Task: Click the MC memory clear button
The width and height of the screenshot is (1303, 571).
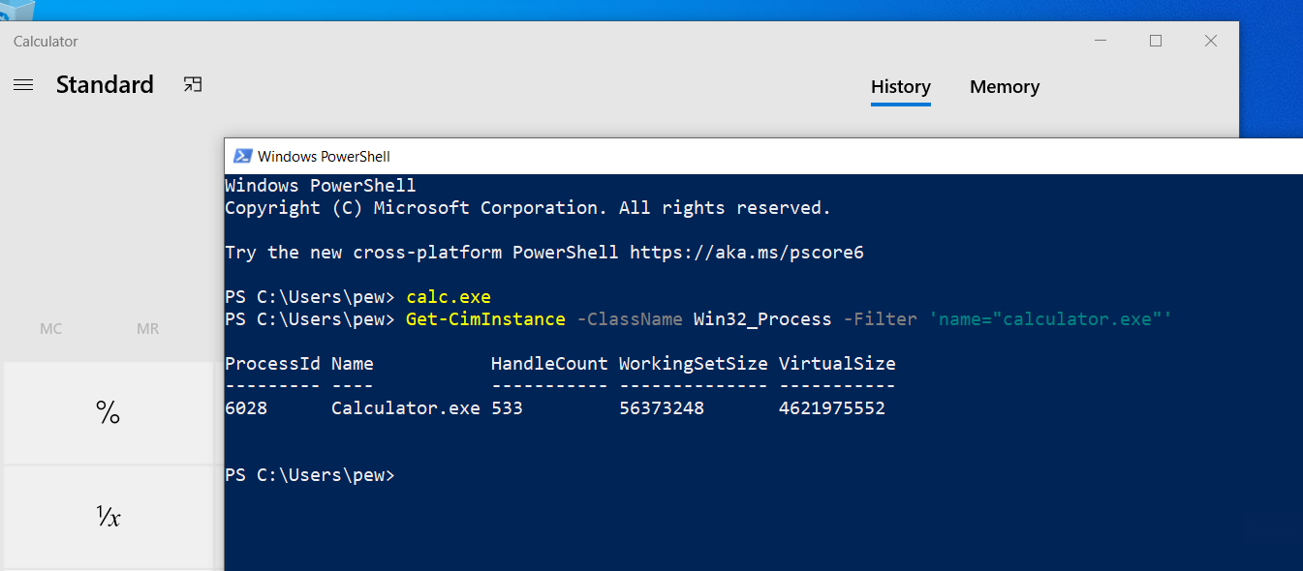Action: 51,329
